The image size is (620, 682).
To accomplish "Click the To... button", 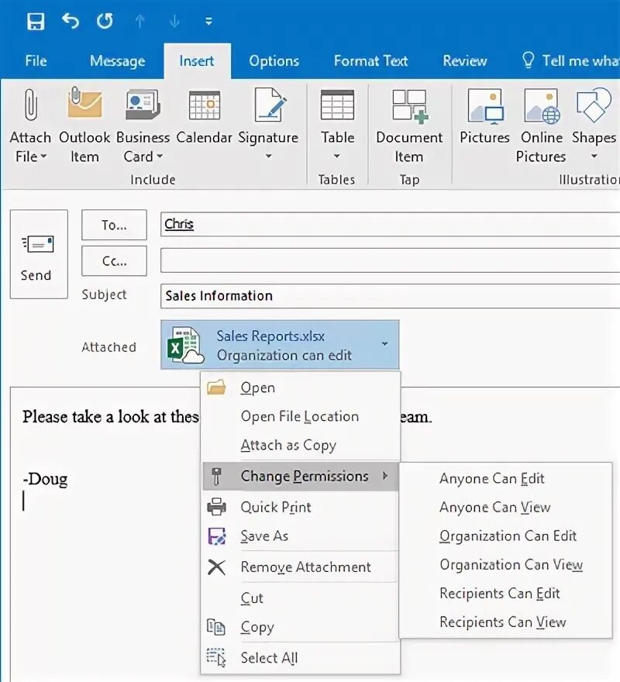I will pyautogui.click(x=114, y=225).
